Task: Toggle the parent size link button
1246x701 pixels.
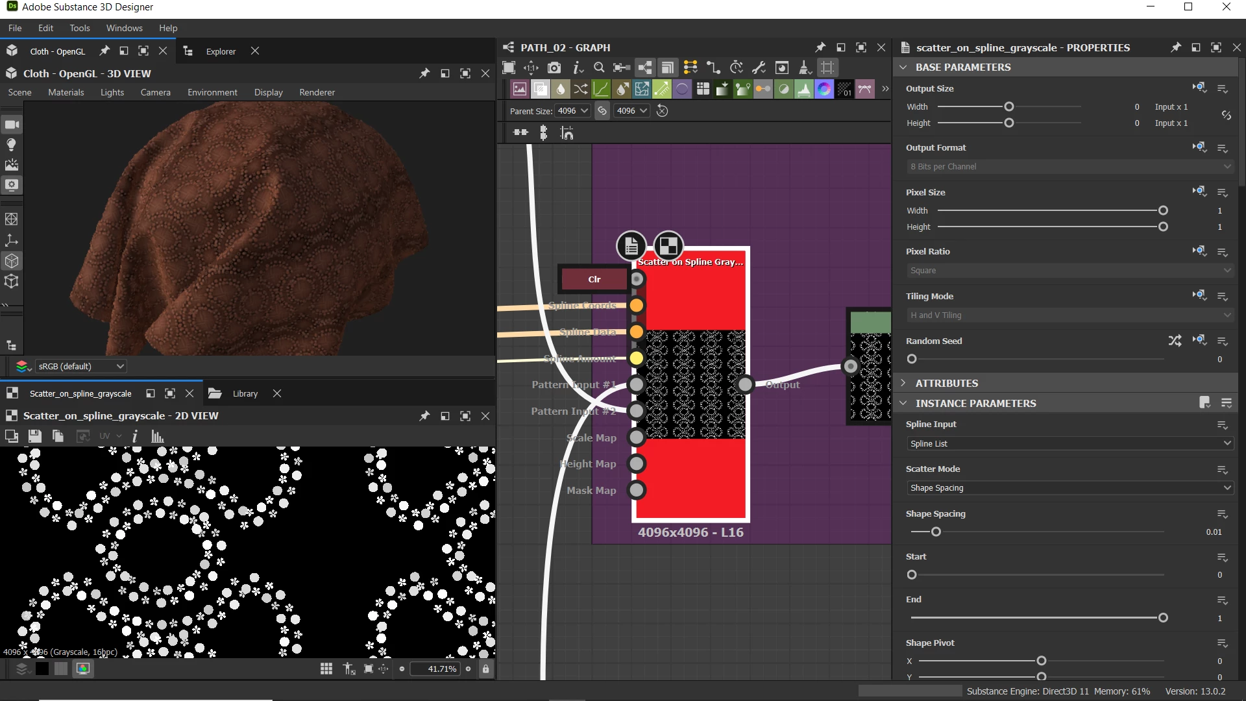Action: tap(602, 111)
